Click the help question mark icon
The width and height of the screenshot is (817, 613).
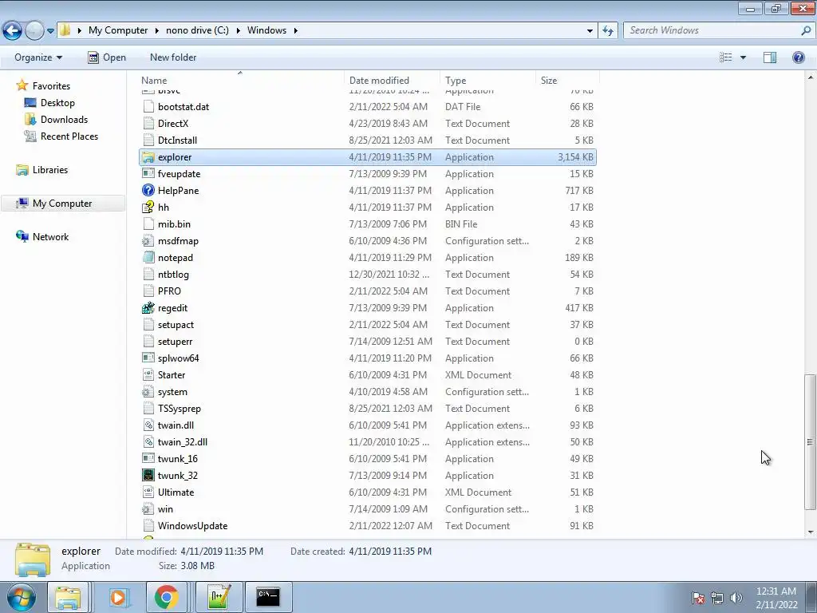click(x=798, y=57)
